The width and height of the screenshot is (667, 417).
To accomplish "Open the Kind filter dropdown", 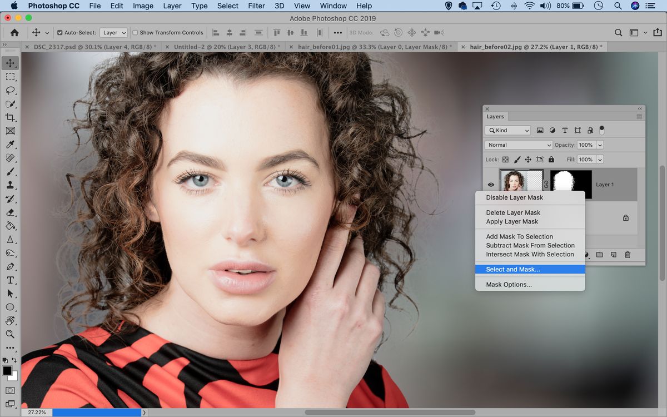I will (x=507, y=130).
